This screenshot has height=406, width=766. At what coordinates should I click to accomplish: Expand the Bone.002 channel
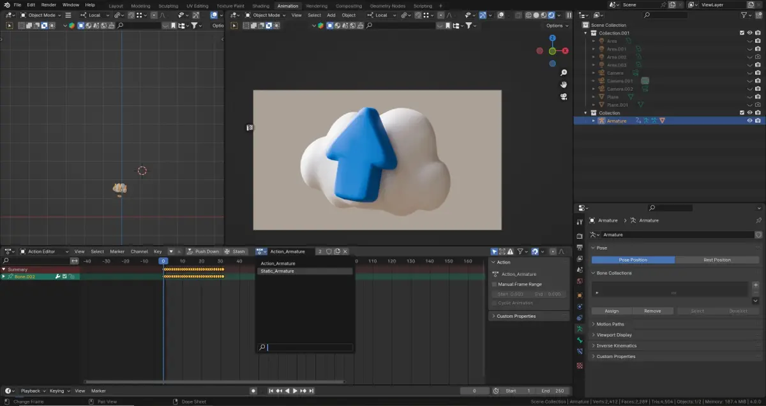(x=4, y=276)
